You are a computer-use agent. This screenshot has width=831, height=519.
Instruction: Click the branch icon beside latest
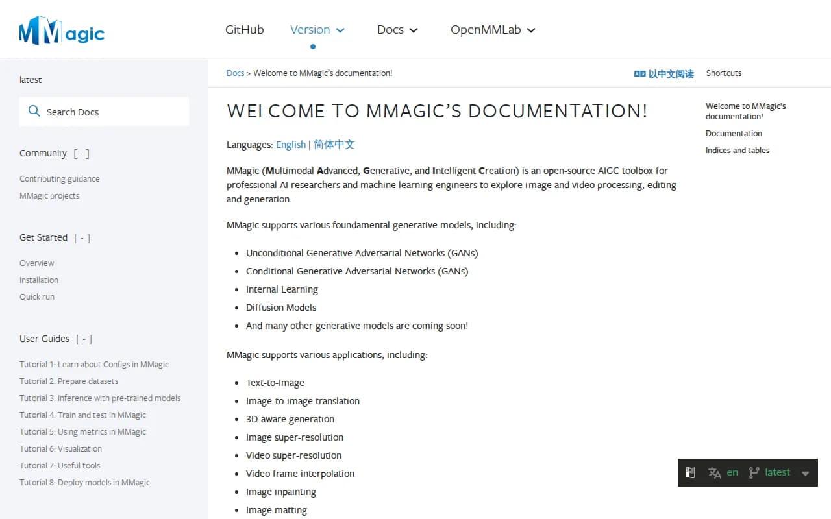coord(754,473)
